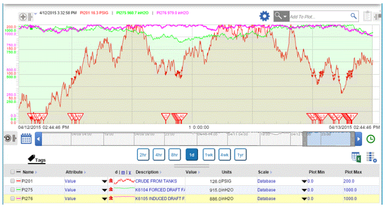The height and width of the screenshot is (209, 387).
Task: Select the 2hr time range
Action: [143, 155]
